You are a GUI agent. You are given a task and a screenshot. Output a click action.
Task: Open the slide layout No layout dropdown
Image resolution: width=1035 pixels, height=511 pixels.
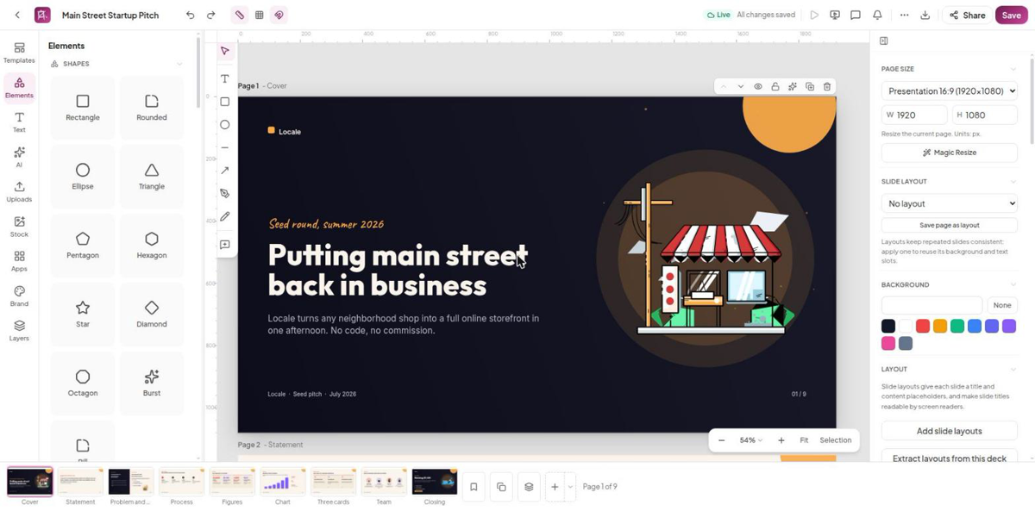click(950, 203)
